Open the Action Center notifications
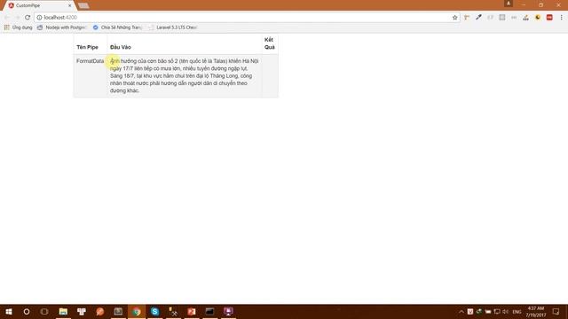This screenshot has width=568, height=319. [x=556, y=312]
